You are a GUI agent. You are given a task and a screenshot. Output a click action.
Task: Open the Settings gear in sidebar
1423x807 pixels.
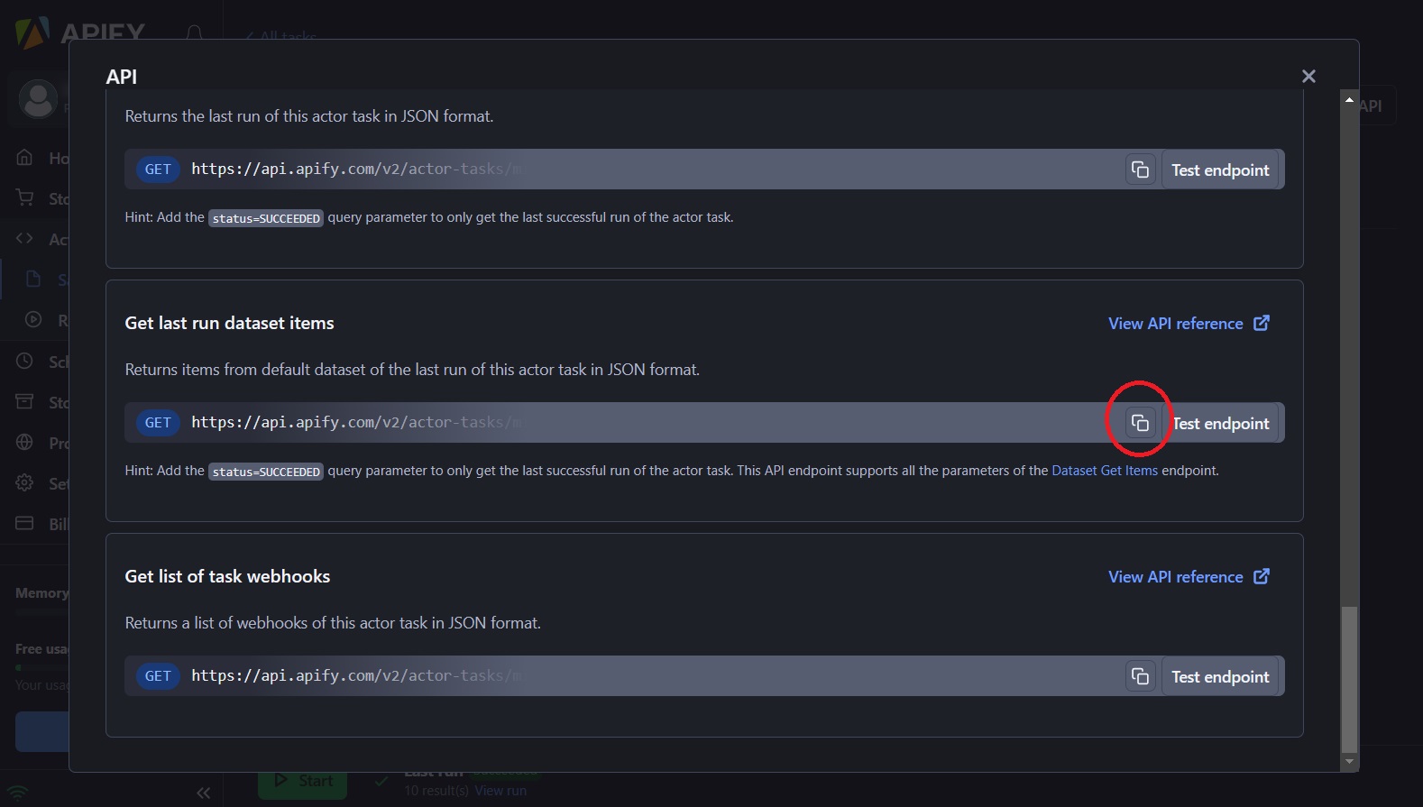pos(25,483)
